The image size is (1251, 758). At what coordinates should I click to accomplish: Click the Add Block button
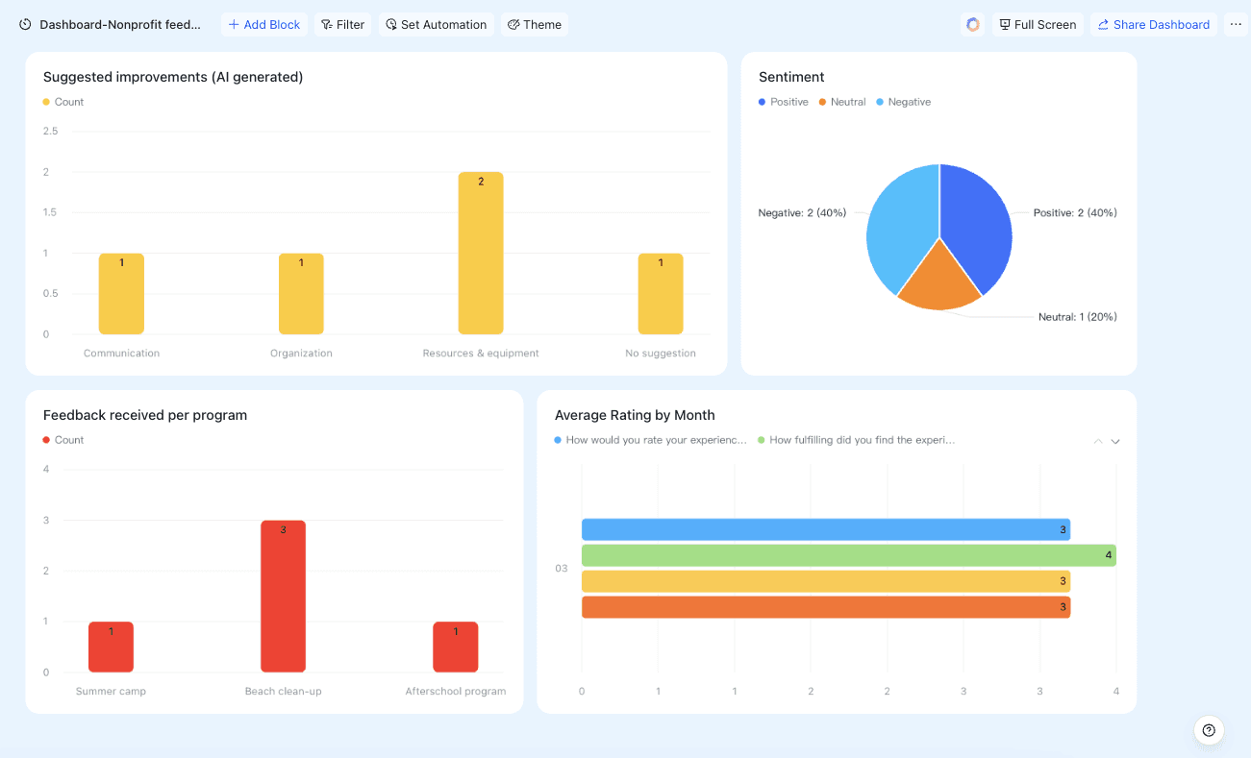(x=264, y=25)
